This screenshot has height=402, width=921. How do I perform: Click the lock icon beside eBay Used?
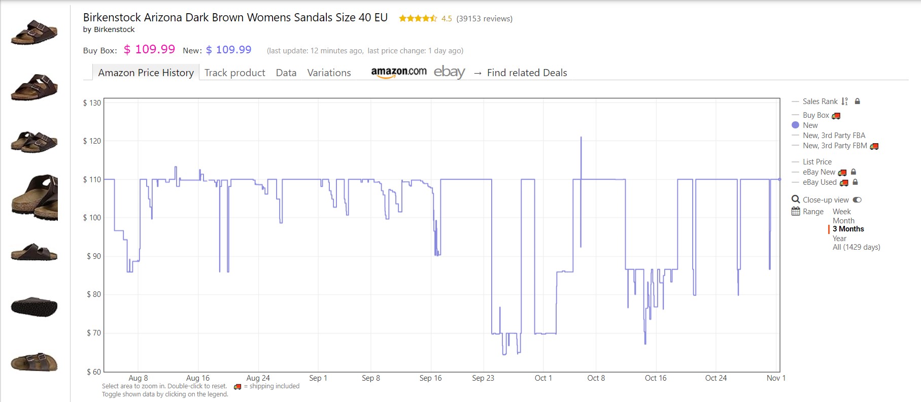(855, 182)
